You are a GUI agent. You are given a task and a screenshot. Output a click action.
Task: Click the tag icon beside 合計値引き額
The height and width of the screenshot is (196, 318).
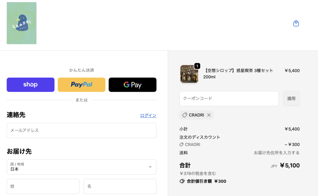(182, 181)
